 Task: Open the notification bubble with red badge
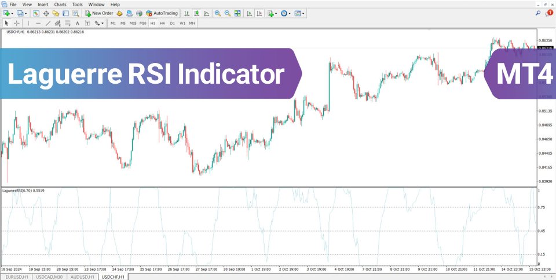(x=548, y=13)
